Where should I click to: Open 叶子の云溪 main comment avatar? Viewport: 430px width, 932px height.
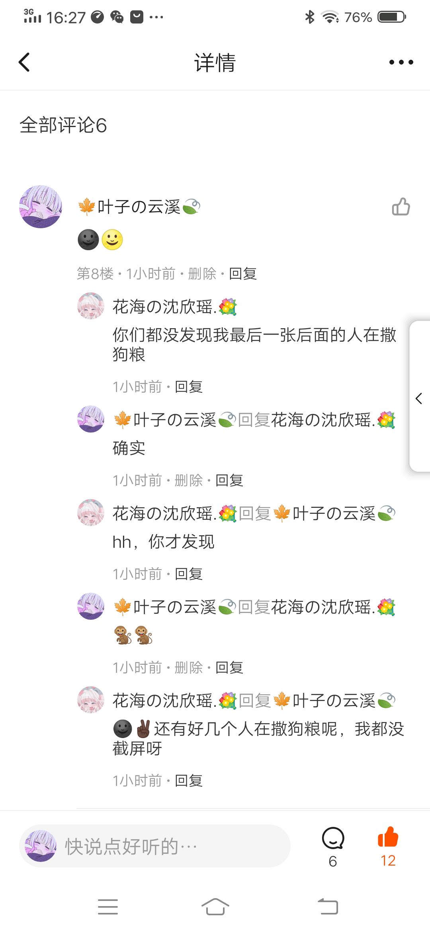pos(41,206)
